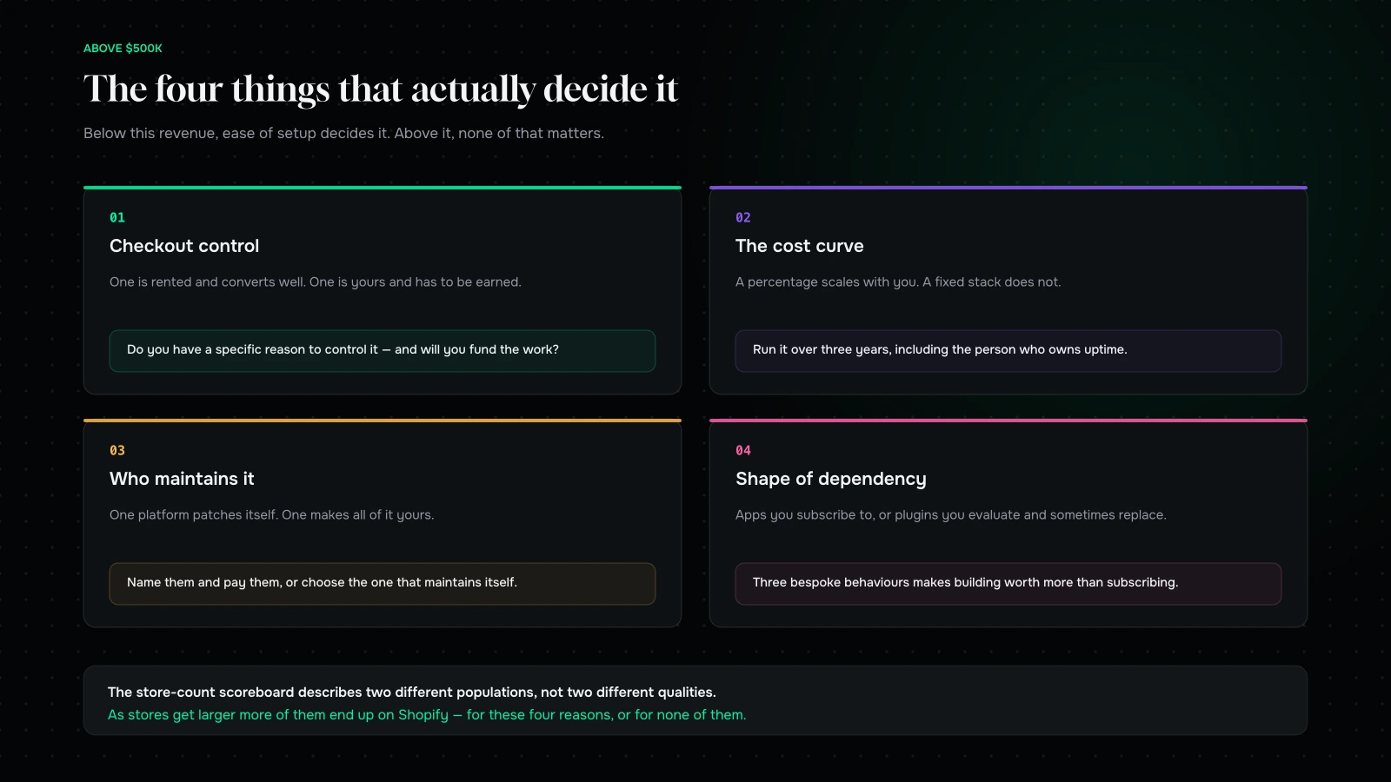Open 'The cost curve' card heading
Image resolution: width=1391 pixels, height=782 pixels.
pyautogui.click(x=800, y=246)
